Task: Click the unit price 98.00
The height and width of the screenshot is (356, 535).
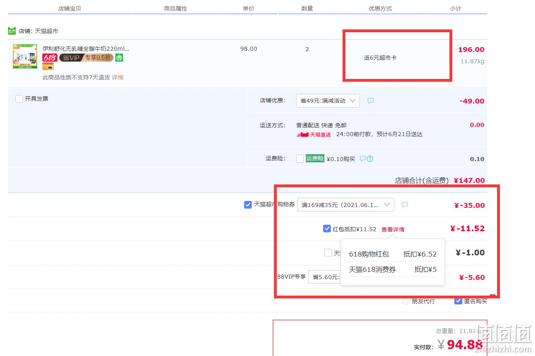Action: 249,49
